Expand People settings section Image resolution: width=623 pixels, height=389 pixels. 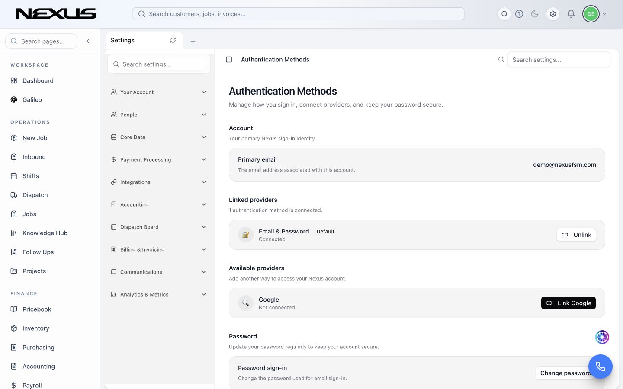159,115
